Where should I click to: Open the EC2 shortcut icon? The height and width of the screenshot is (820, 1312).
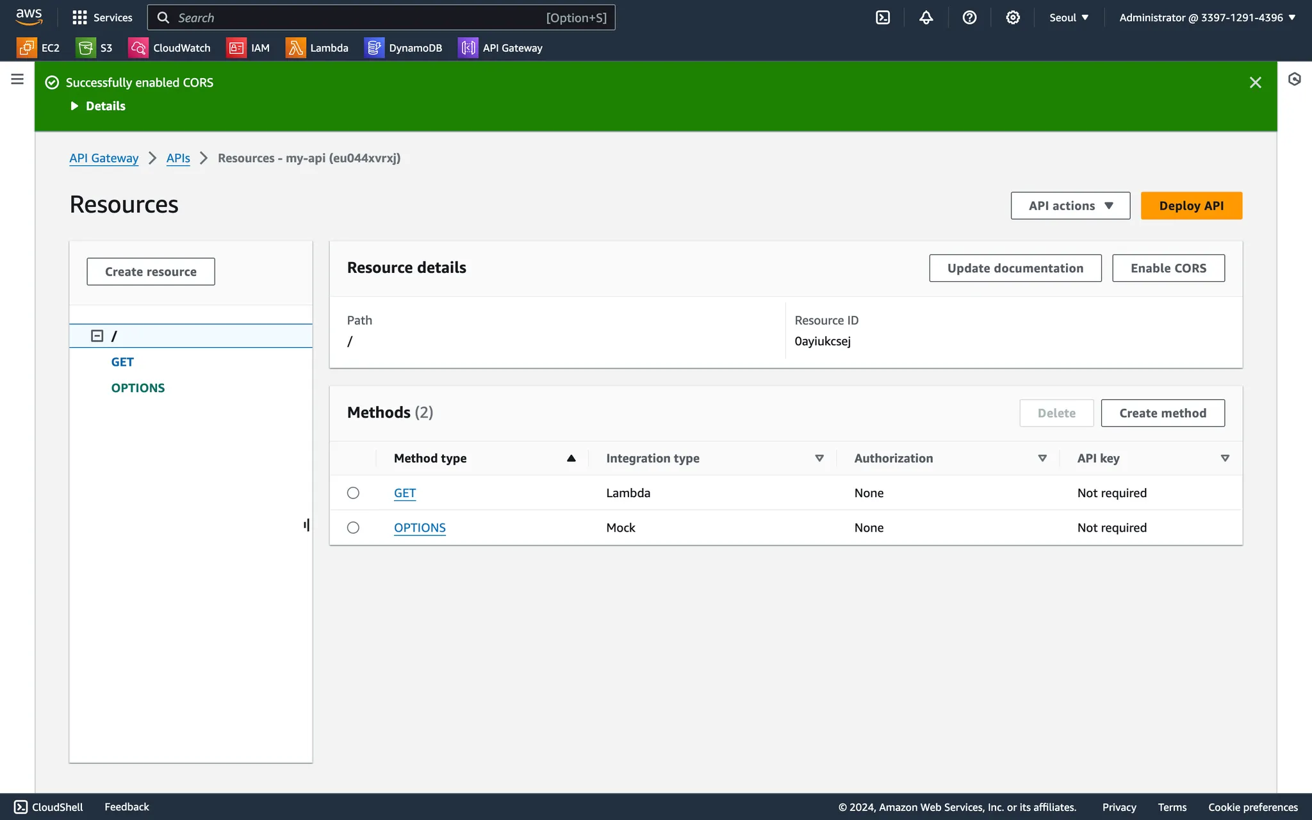27,48
